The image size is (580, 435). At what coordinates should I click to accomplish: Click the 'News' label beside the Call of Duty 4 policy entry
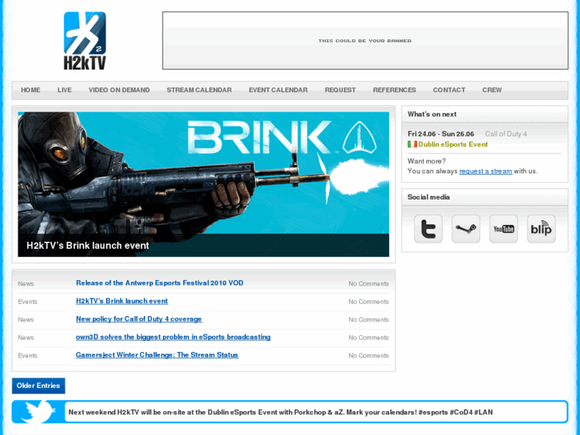click(26, 319)
